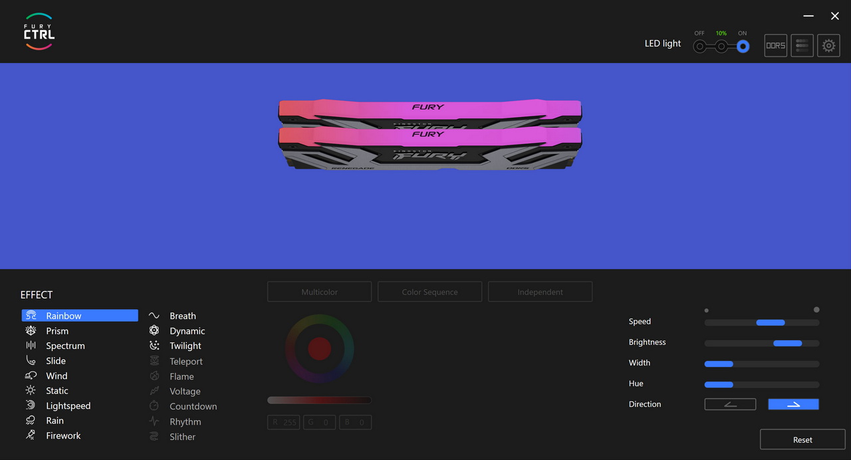The height and width of the screenshot is (460, 851).
Task: Click the Prism effect icon
Action: (31, 331)
